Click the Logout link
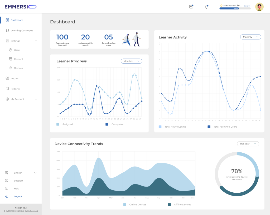 point(18,197)
